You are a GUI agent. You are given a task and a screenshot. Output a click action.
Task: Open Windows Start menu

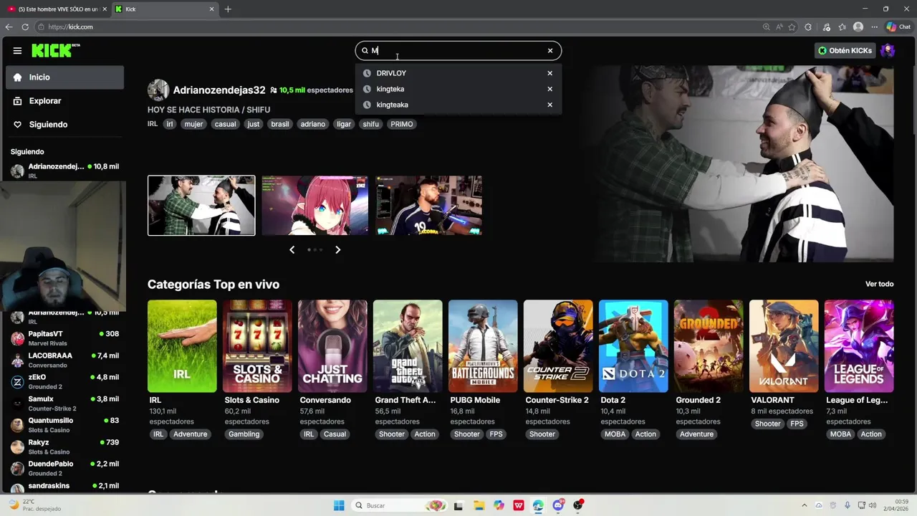click(339, 505)
